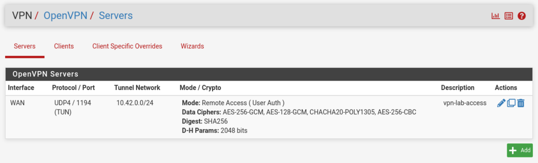
Task: Edit the vpn-lab-access server with pencil icon
Action: [501, 103]
